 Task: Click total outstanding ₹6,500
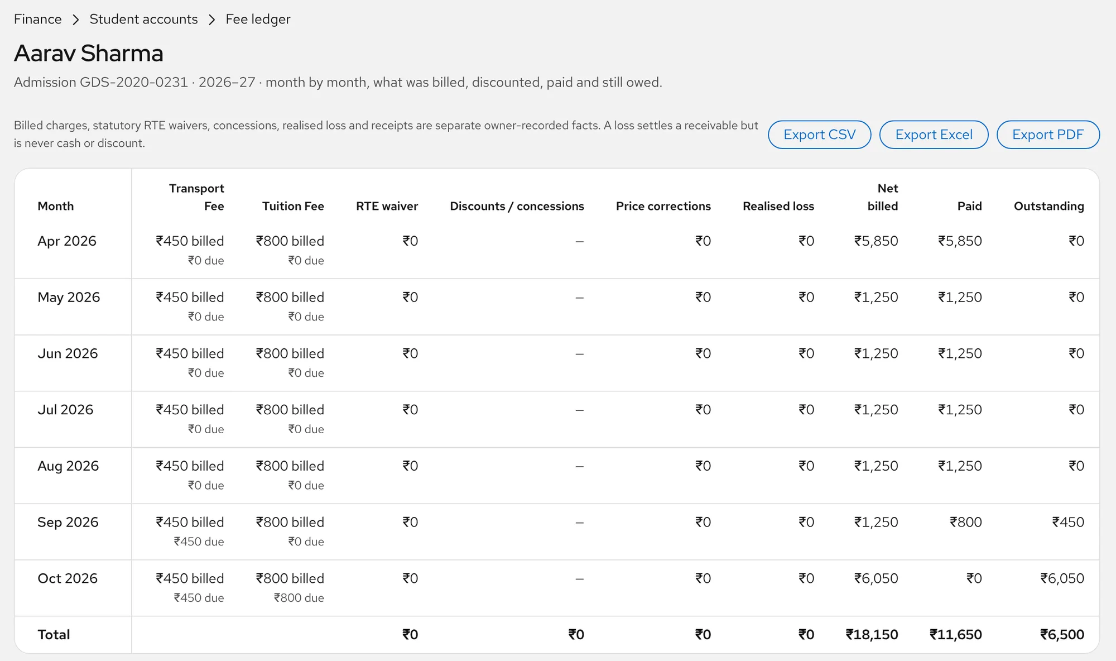1062,635
